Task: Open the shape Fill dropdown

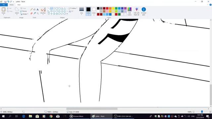Action: pos(71,11)
